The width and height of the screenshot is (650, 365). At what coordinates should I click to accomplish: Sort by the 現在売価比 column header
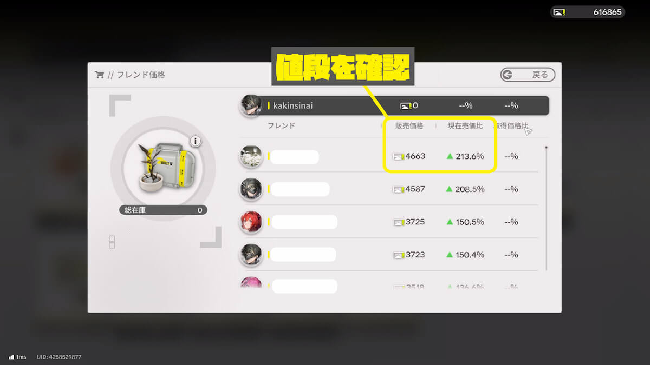[465, 126]
